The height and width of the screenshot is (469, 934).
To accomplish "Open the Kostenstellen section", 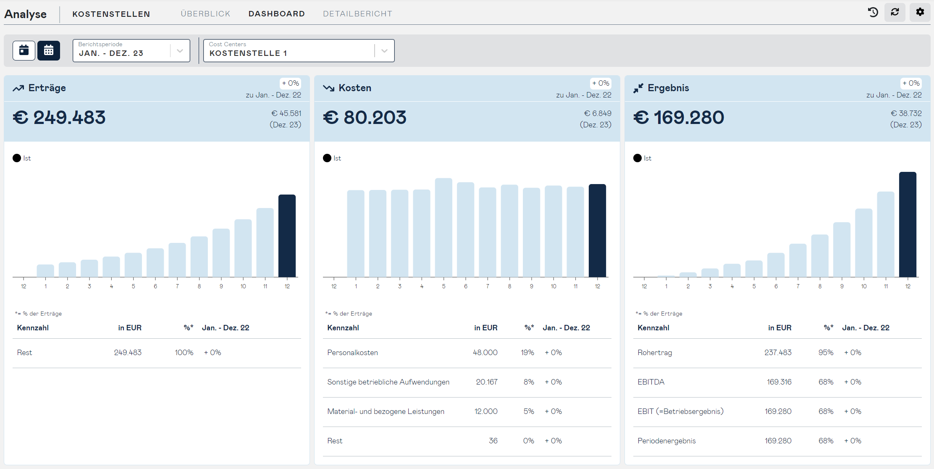I will pos(111,14).
